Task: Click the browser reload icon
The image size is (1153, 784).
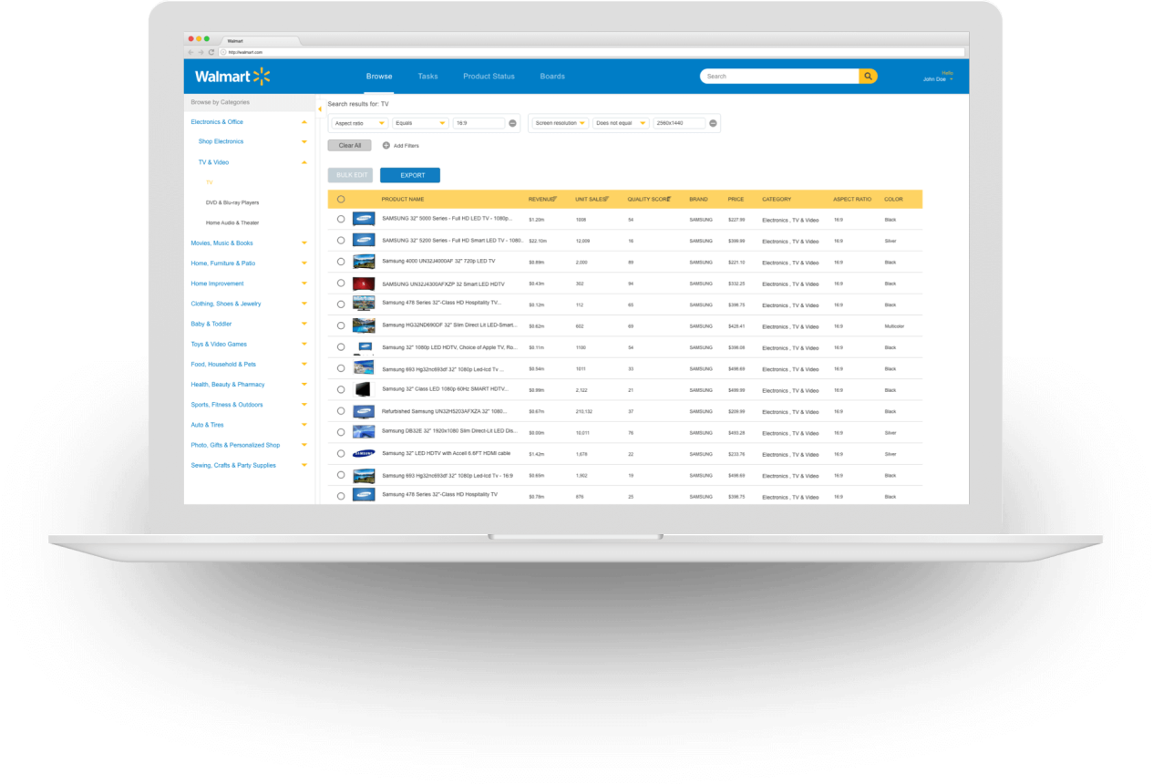Action: point(211,52)
